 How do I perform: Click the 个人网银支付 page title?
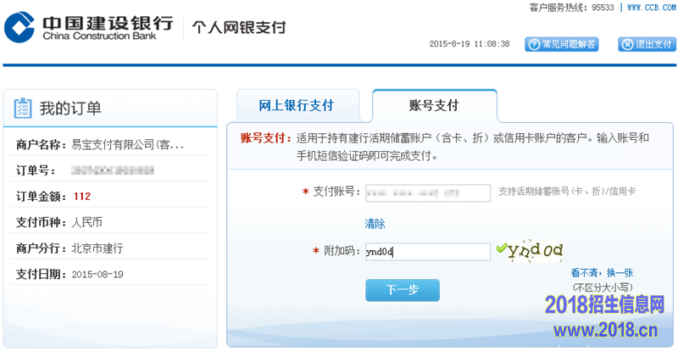[239, 27]
